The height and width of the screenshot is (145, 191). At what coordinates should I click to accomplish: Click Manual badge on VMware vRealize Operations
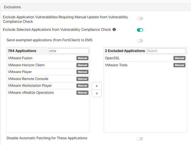pyautogui.click(x=82, y=92)
